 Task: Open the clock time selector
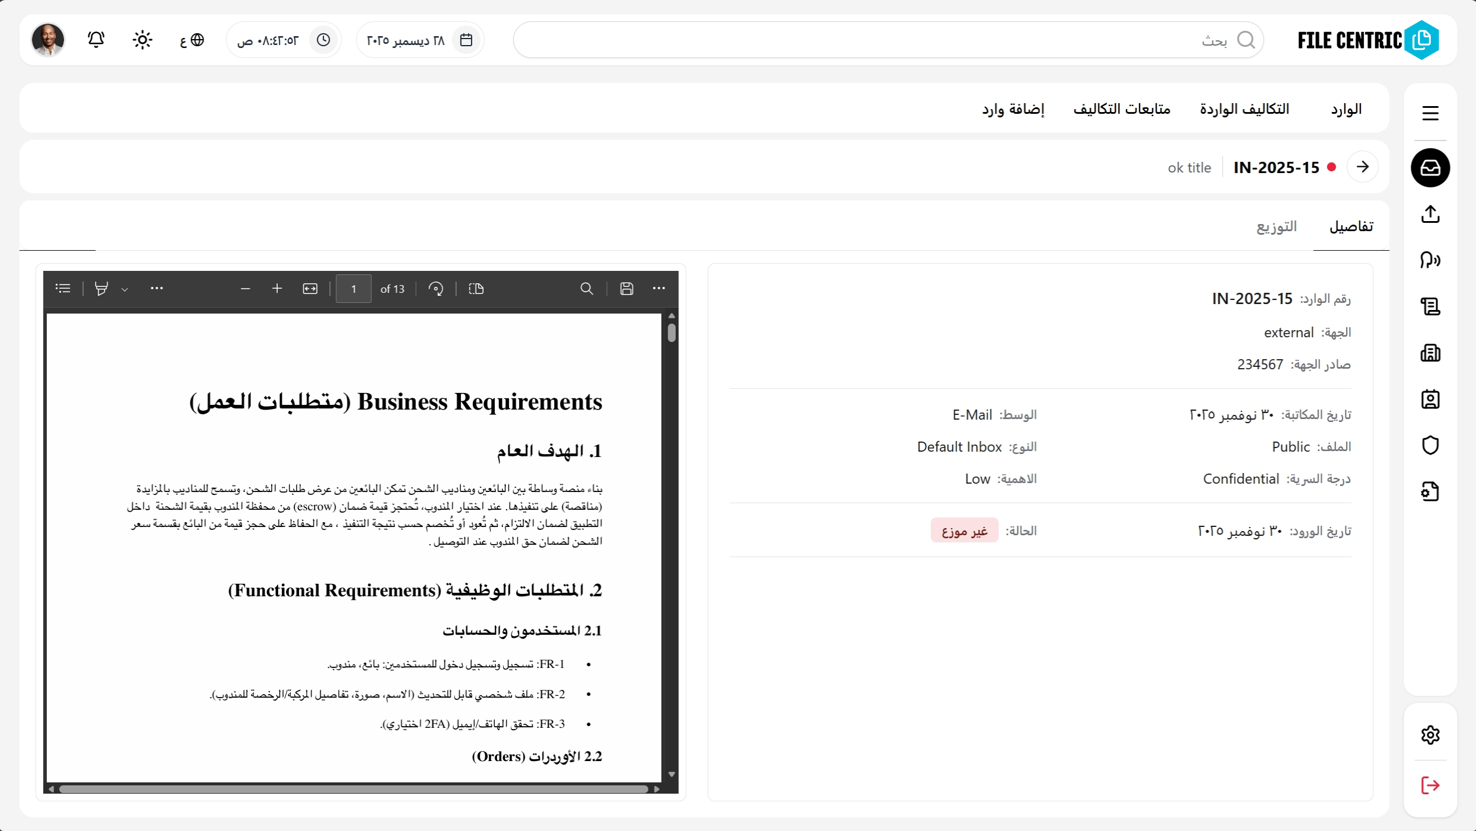[323, 39]
